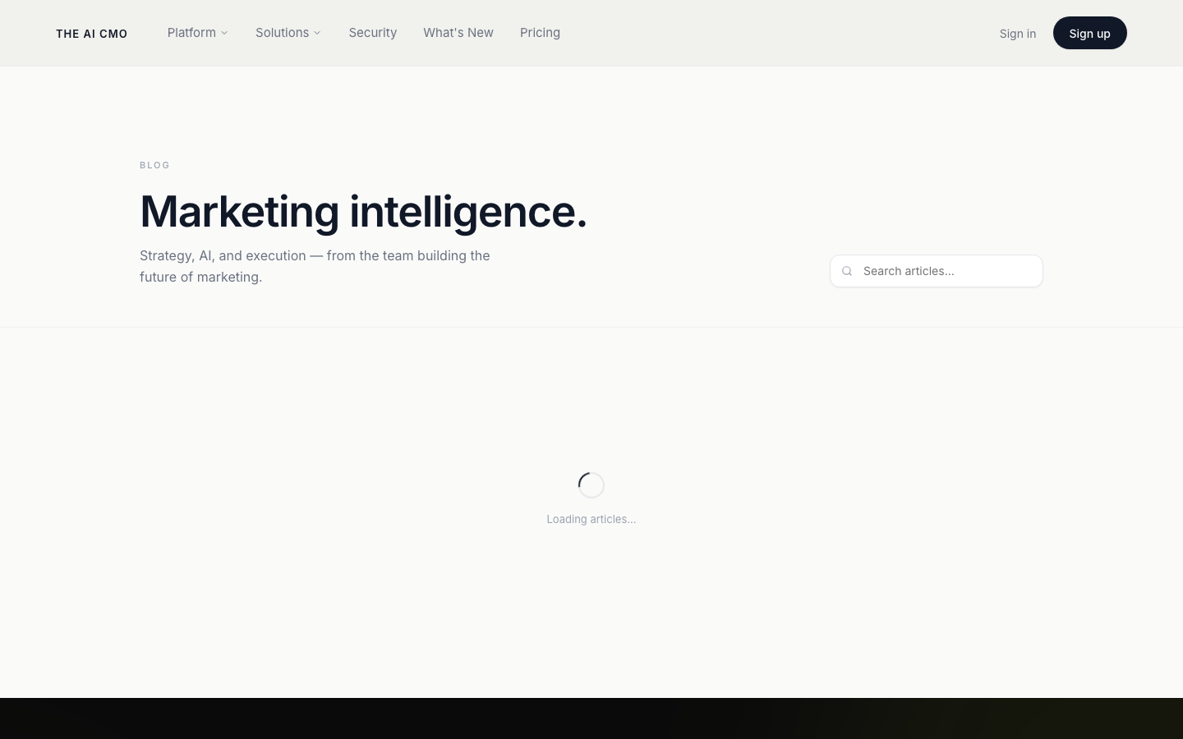Click the magnifier icon in the search box
The image size is (1183, 739).
pos(847,271)
